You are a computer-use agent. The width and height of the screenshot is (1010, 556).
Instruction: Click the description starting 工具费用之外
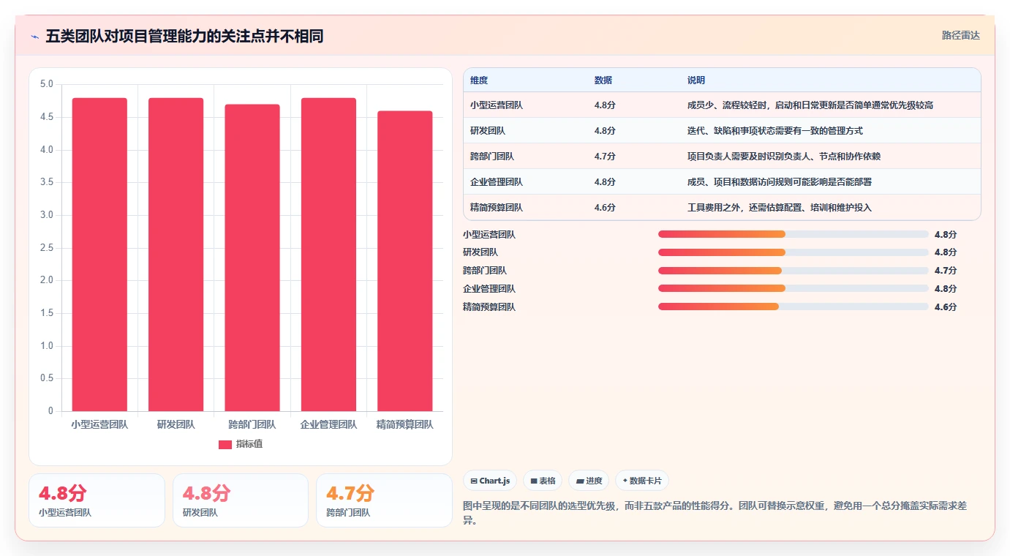(780, 208)
